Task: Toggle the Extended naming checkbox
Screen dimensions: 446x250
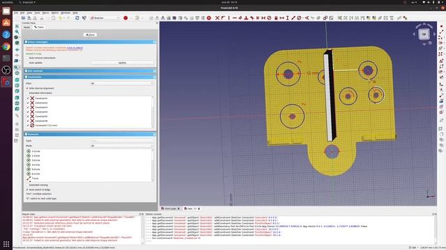Action: coord(27,185)
